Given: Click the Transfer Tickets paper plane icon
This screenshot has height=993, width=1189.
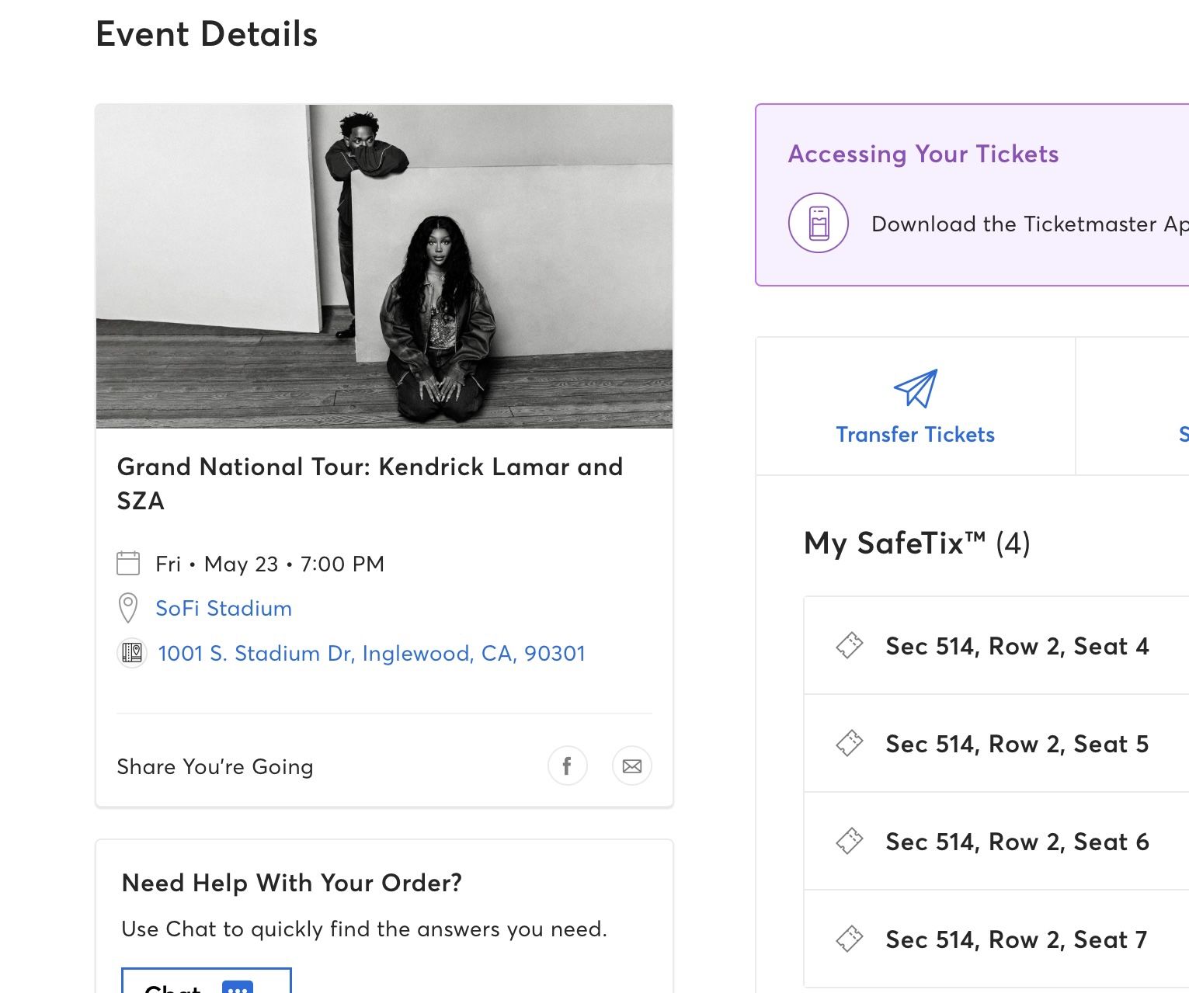Looking at the screenshot, I should 916,388.
